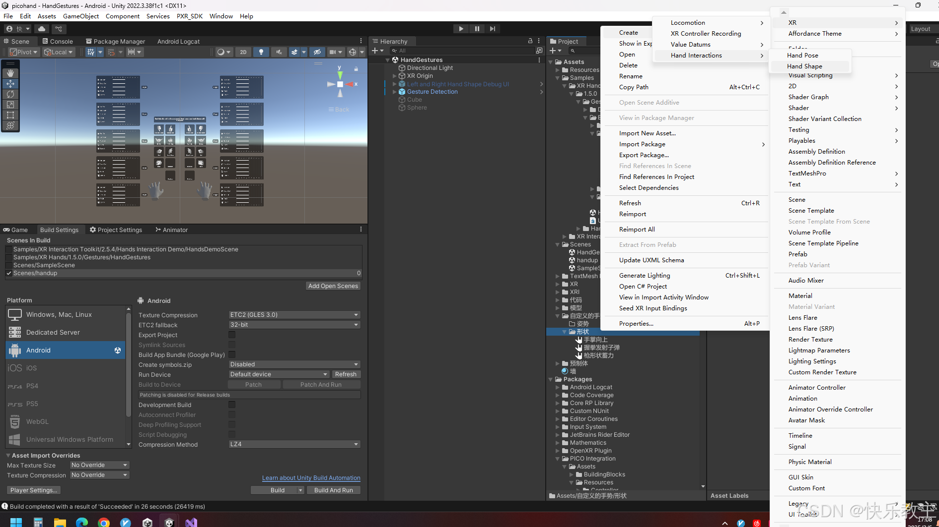Click the Project panel create plus button
The width and height of the screenshot is (939, 527).
click(x=553, y=51)
